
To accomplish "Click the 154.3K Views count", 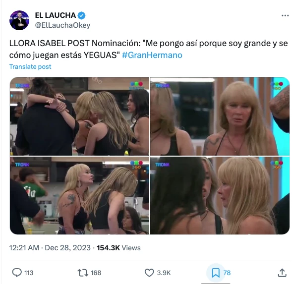I will [x=118, y=248].
